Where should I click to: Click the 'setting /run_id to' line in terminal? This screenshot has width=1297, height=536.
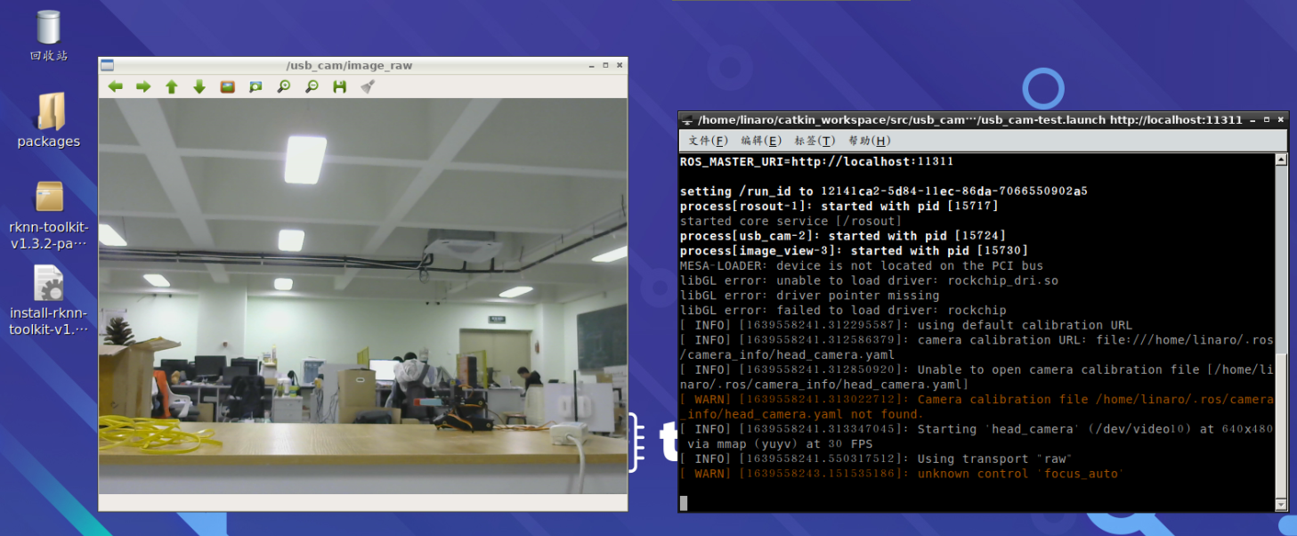883,191
